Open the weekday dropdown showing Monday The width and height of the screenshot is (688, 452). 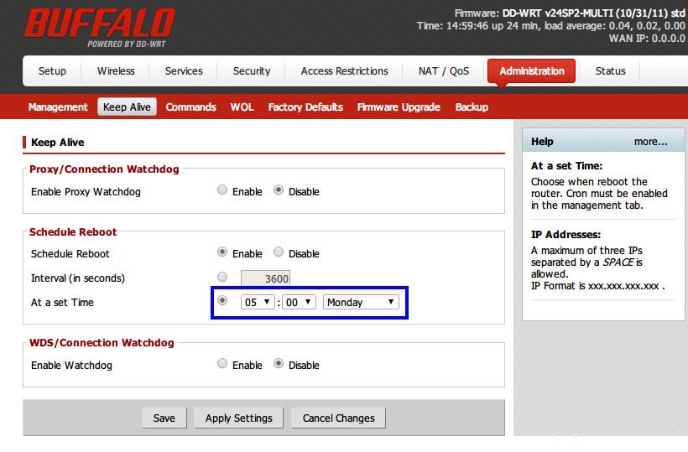361,302
